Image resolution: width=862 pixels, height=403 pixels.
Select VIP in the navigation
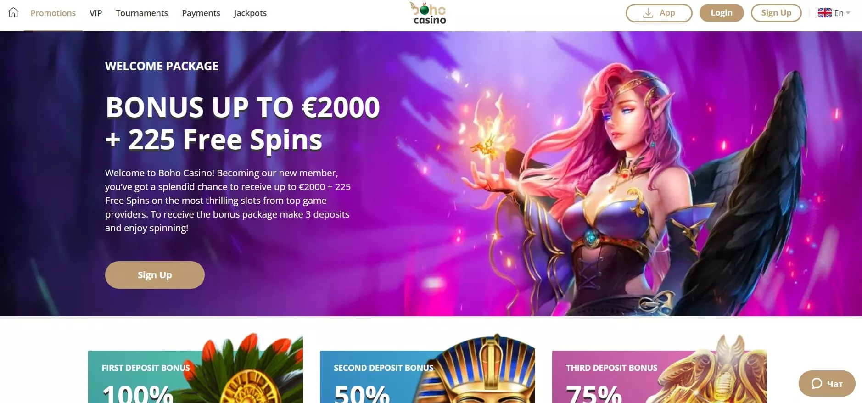96,13
